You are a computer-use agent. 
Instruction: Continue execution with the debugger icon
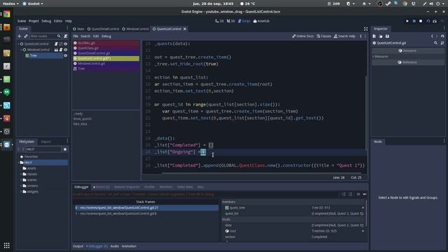(365, 195)
